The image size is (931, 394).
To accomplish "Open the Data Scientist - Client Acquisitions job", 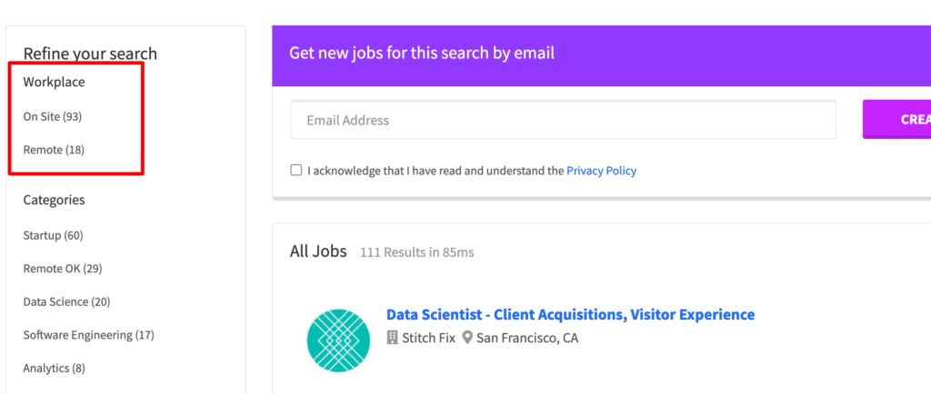I will click(x=570, y=314).
